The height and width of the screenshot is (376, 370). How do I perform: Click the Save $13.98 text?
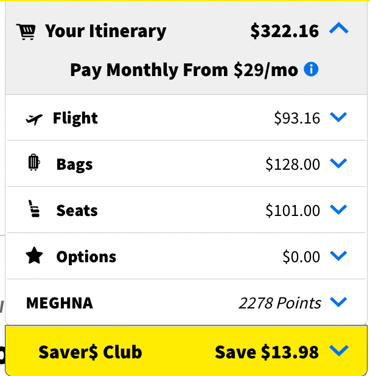tap(267, 352)
